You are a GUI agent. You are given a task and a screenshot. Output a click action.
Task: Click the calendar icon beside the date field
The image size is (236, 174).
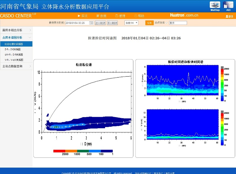point(91,23)
